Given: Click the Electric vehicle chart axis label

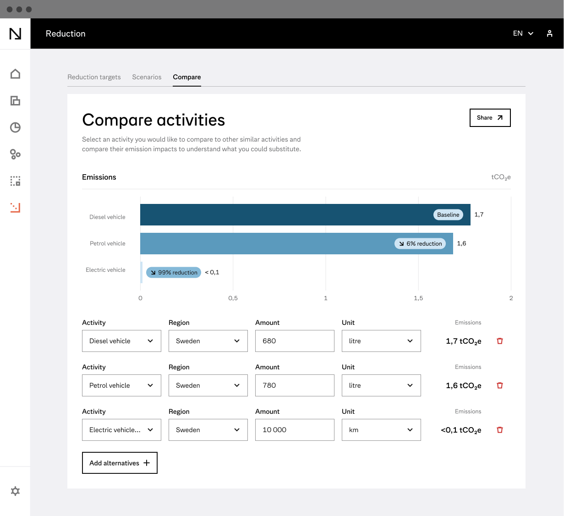Looking at the screenshot, I should [105, 270].
